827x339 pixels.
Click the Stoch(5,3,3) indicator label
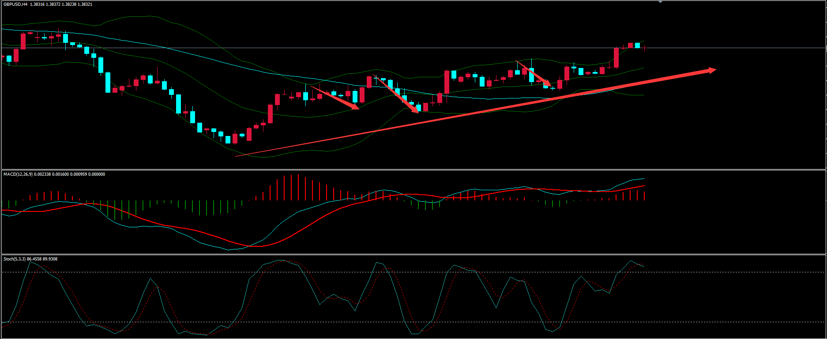point(18,259)
